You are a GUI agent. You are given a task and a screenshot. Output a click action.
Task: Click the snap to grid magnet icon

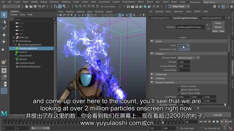[x=76, y=7]
